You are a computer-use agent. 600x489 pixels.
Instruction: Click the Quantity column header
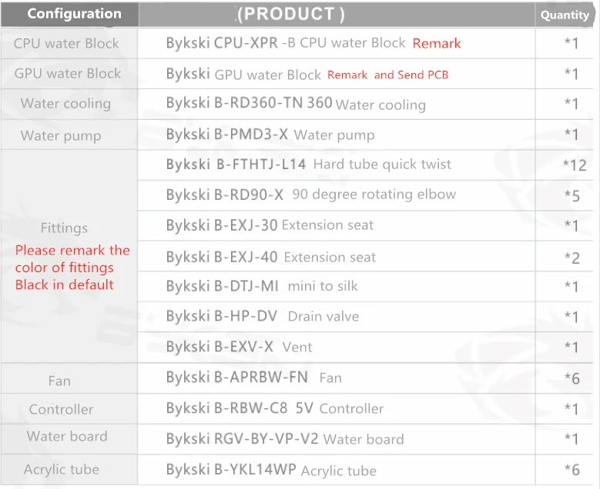[565, 15]
